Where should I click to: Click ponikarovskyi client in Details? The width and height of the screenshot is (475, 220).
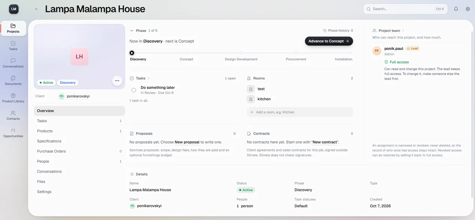pos(146,206)
